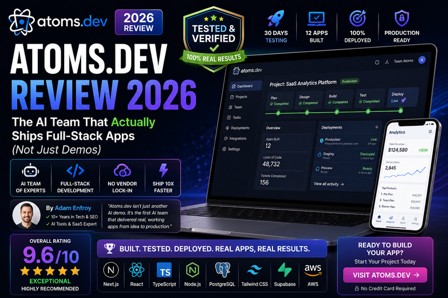Image resolution: width=448 pixels, height=298 pixels.
Task: Click the Test Completed stage card
Action: coord(370,98)
